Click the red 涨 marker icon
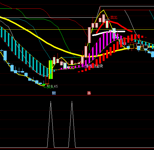 coord(89,93)
